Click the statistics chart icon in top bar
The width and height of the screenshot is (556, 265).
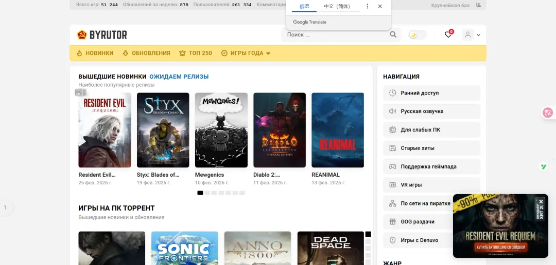[479, 5]
